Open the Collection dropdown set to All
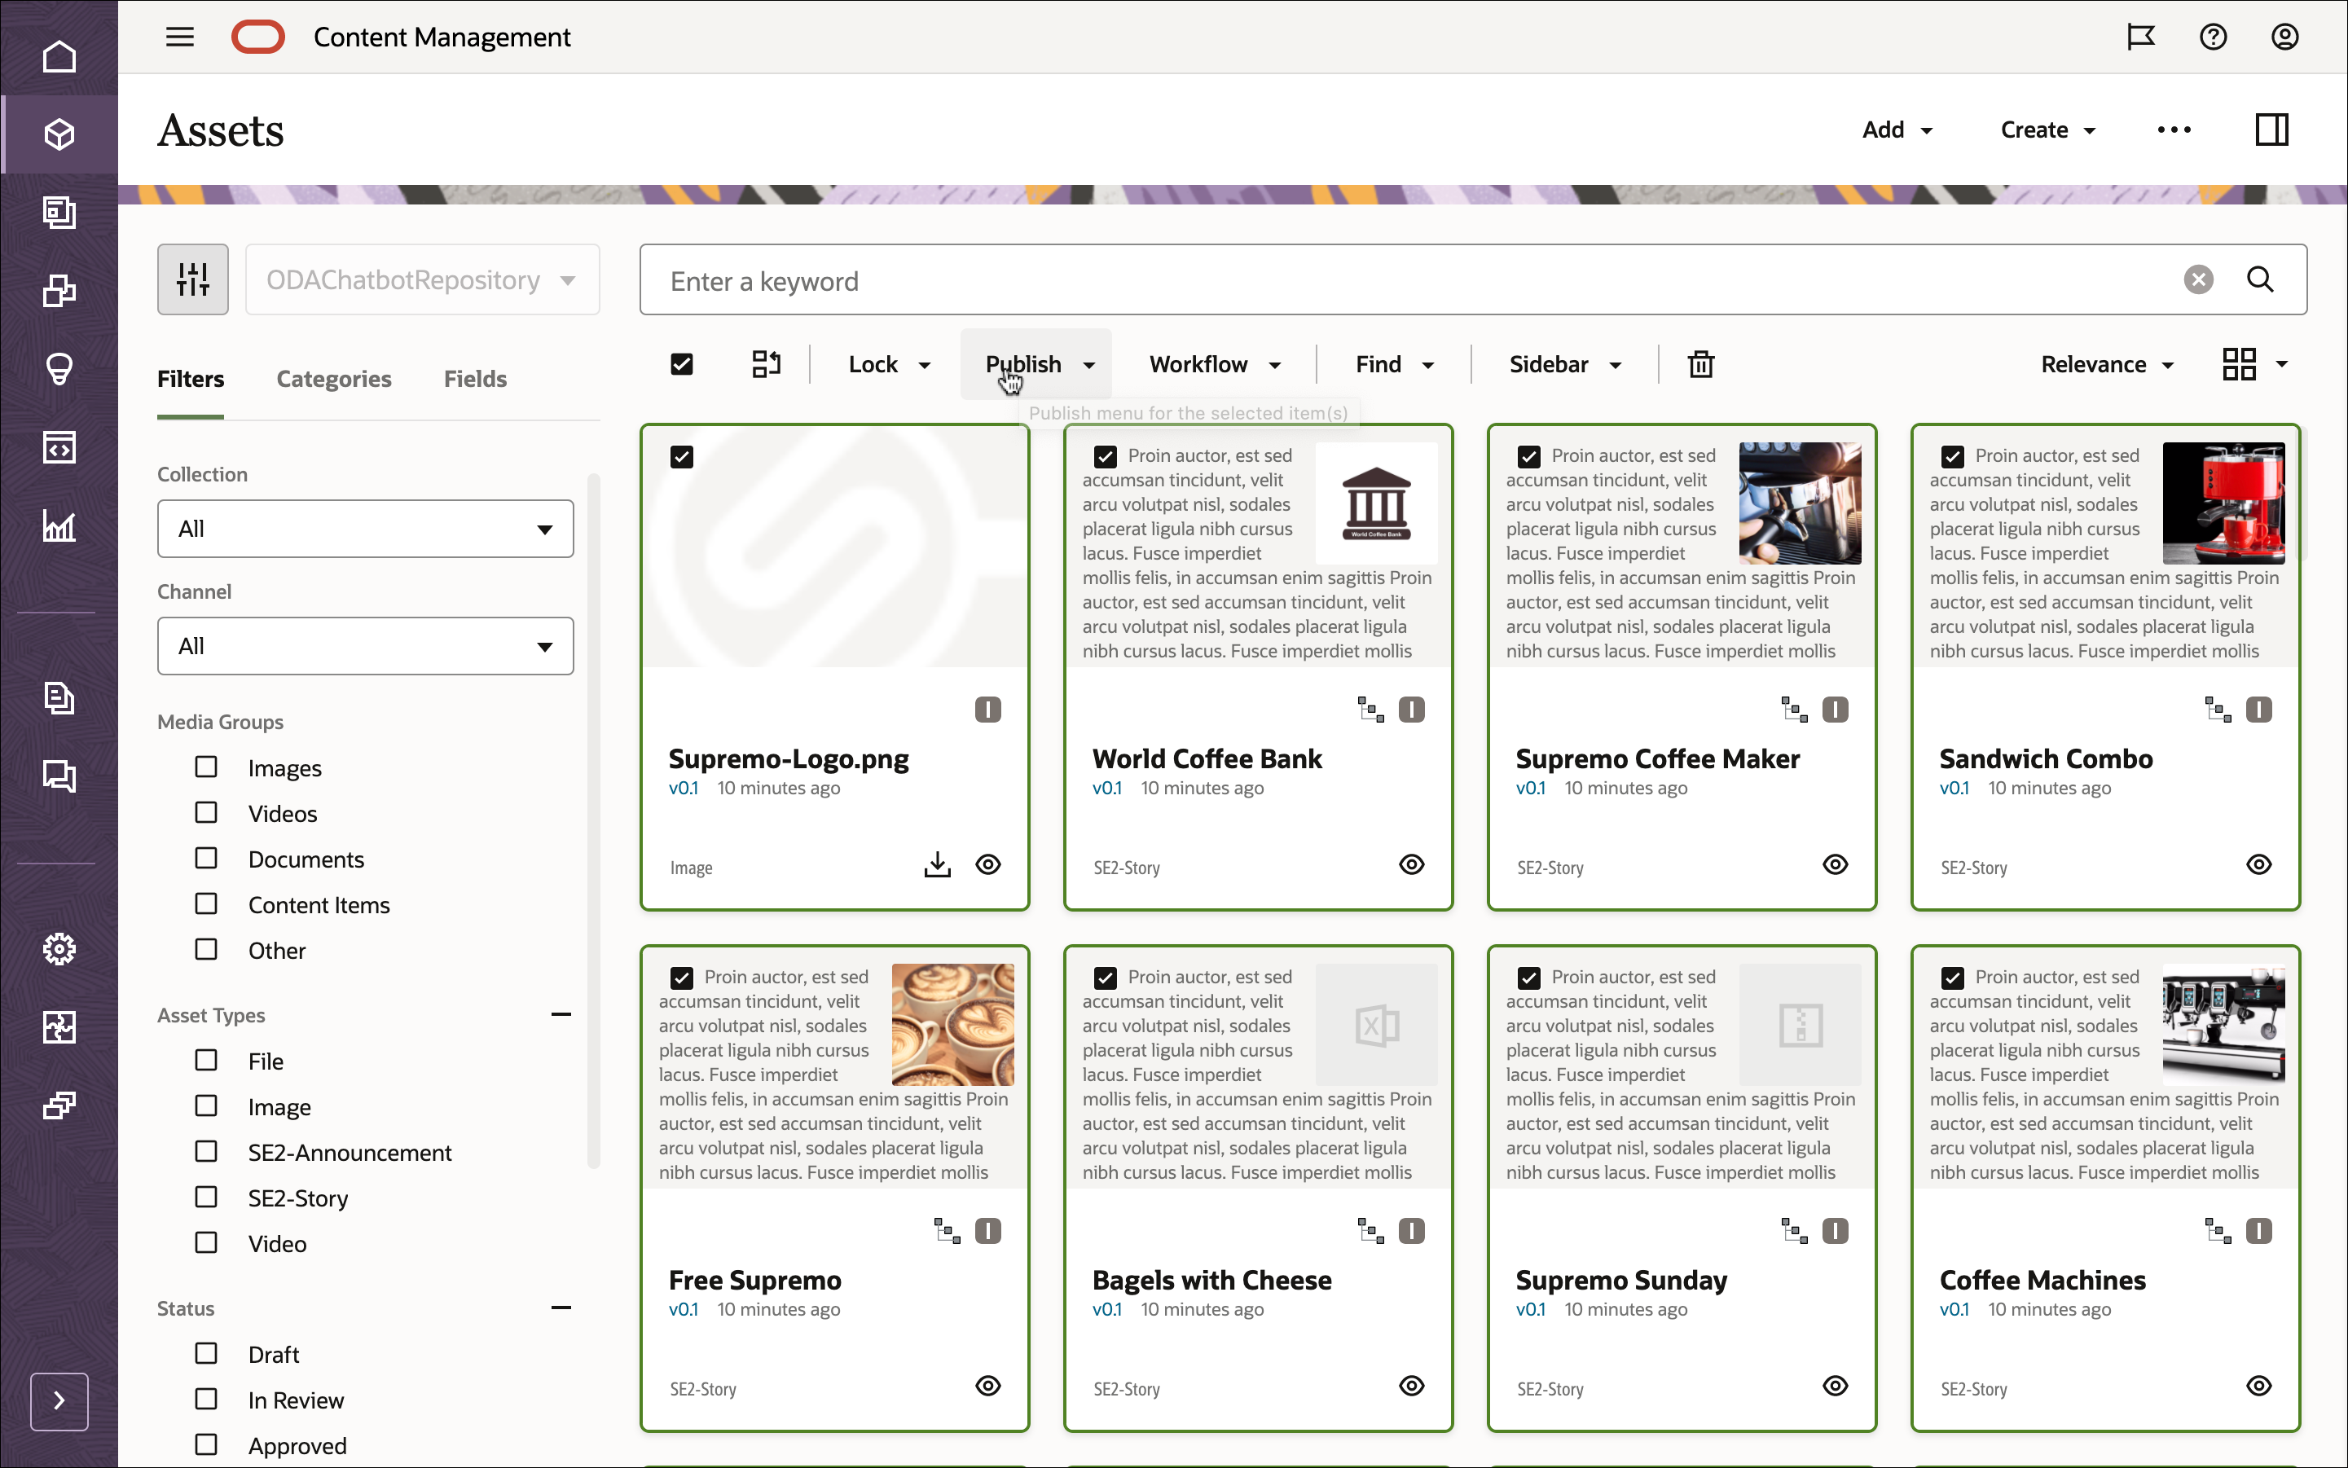Image resolution: width=2348 pixels, height=1468 pixels. [364, 528]
